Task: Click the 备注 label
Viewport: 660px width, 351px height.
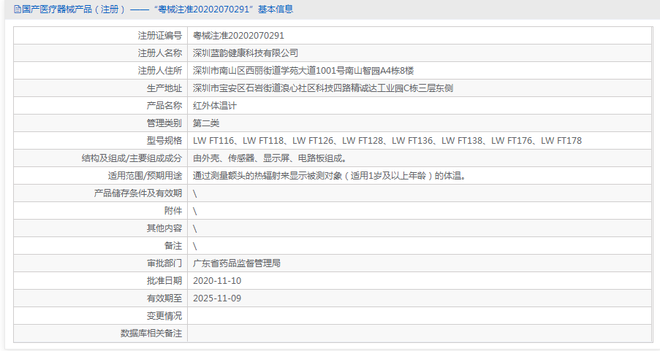Action: point(173,246)
